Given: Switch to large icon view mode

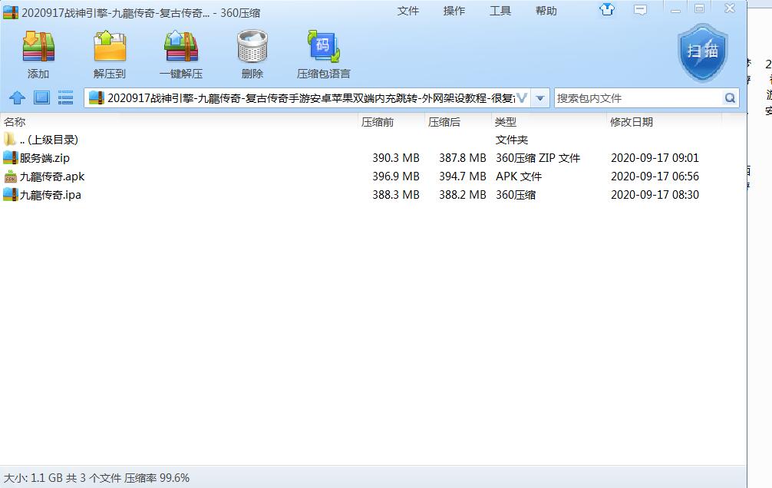Looking at the screenshot, I should 41,98.
